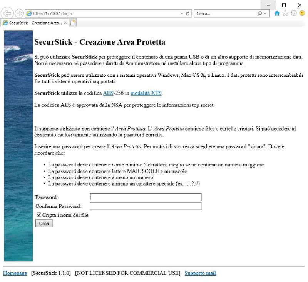Minimize the browser window

pyautogui.click(x=268, y=5)
